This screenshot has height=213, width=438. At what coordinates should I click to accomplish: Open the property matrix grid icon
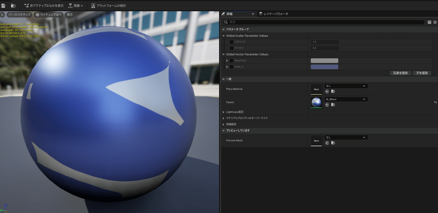pos(429,22)
